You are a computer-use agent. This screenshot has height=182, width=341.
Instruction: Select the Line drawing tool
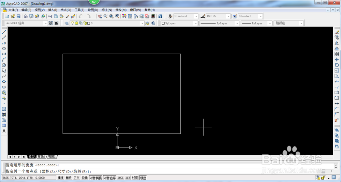(4, 32)
